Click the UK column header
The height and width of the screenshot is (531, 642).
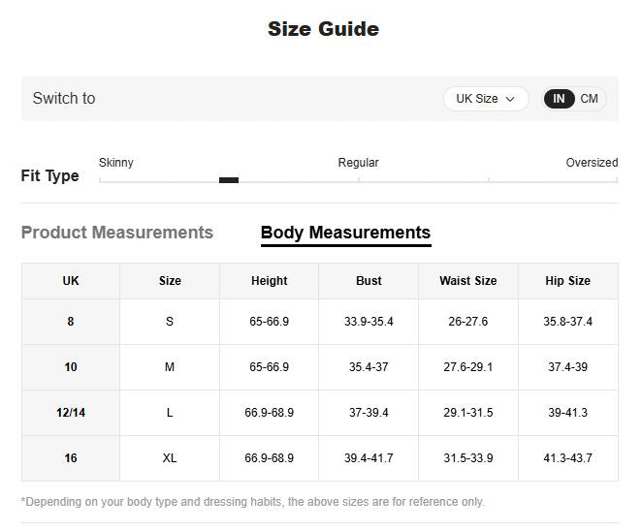click(x=71, y=281)
